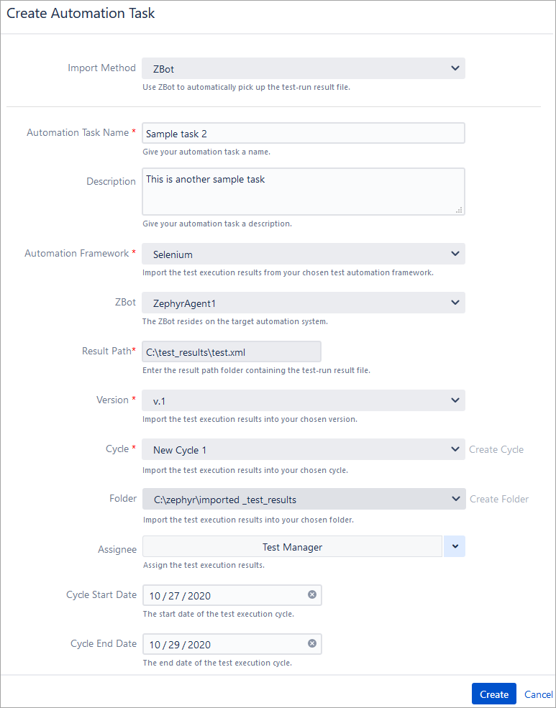Click inside the Automation Task Name field
The image size is (556, 708).
[x=302, y=132]
